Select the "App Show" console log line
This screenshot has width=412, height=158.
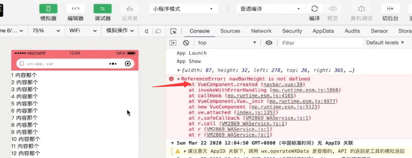pyautogui.click(x=188, y=62)
